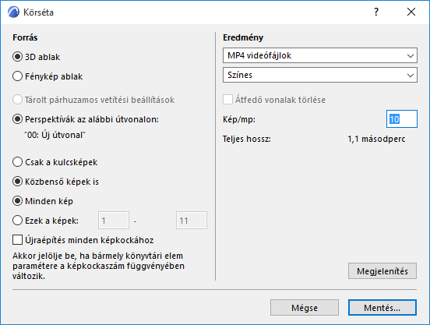Click the Teljes hossz label

click(246, 139)
